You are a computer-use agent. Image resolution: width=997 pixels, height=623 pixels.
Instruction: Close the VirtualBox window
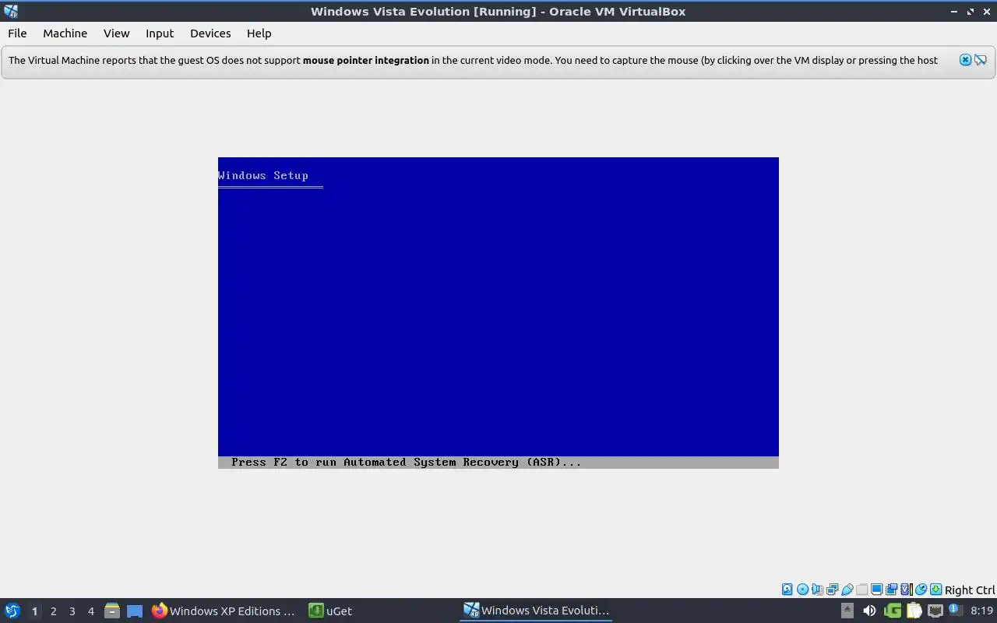coord(987,11)
